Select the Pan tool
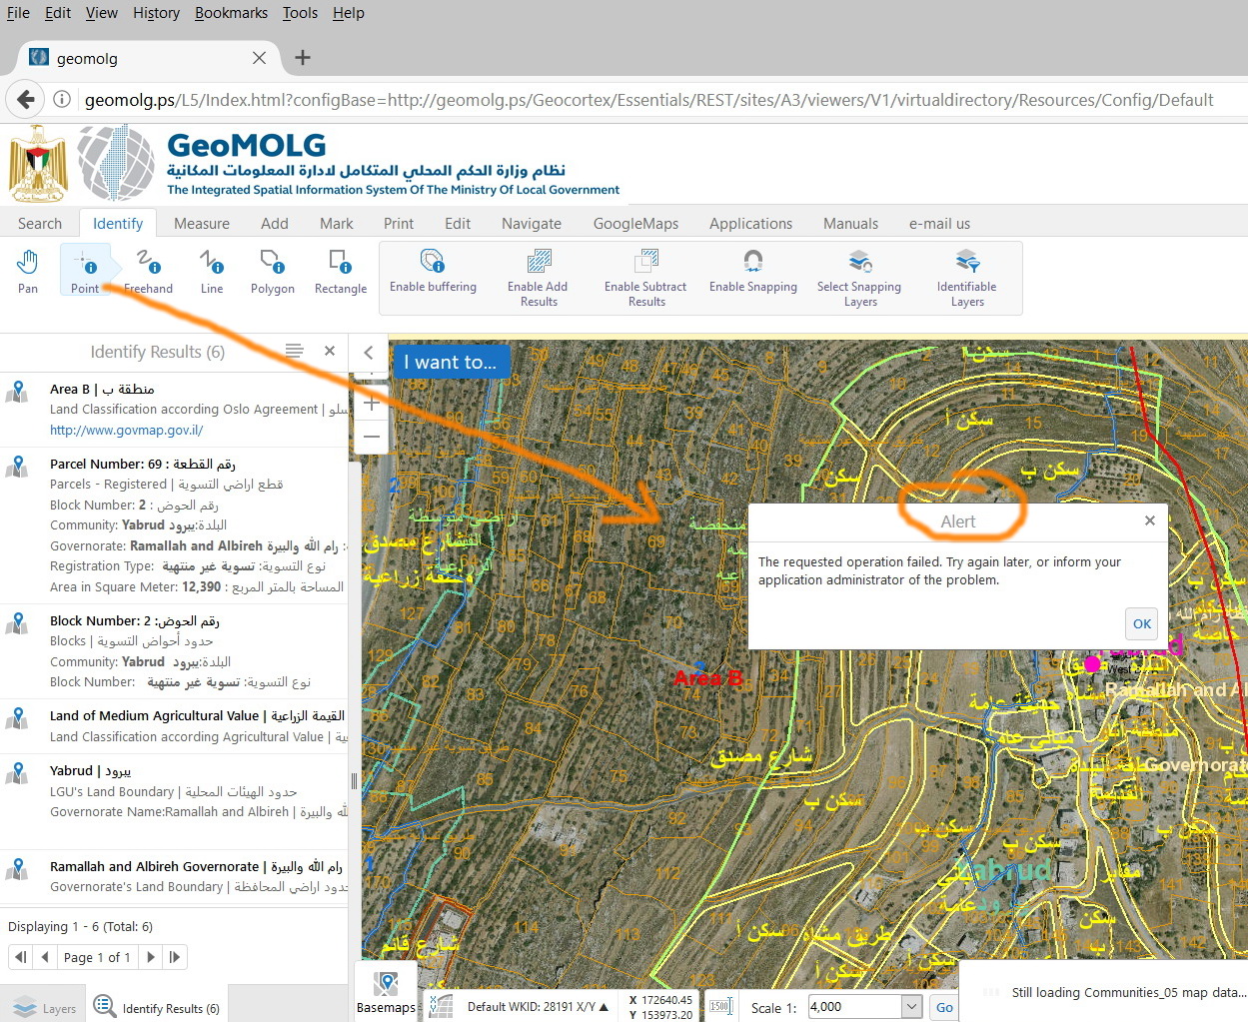Viewport: 1248px width, 1022px height. pos(28,272)
